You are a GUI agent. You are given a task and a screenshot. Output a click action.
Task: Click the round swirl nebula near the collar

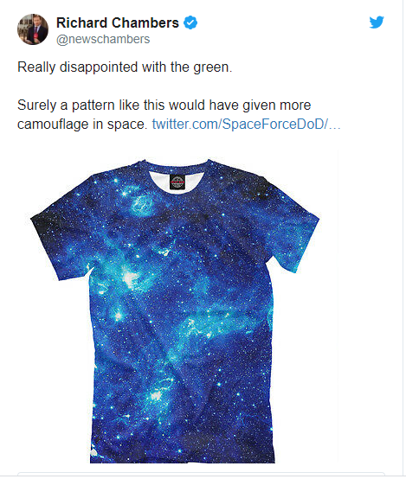[141, 205]
